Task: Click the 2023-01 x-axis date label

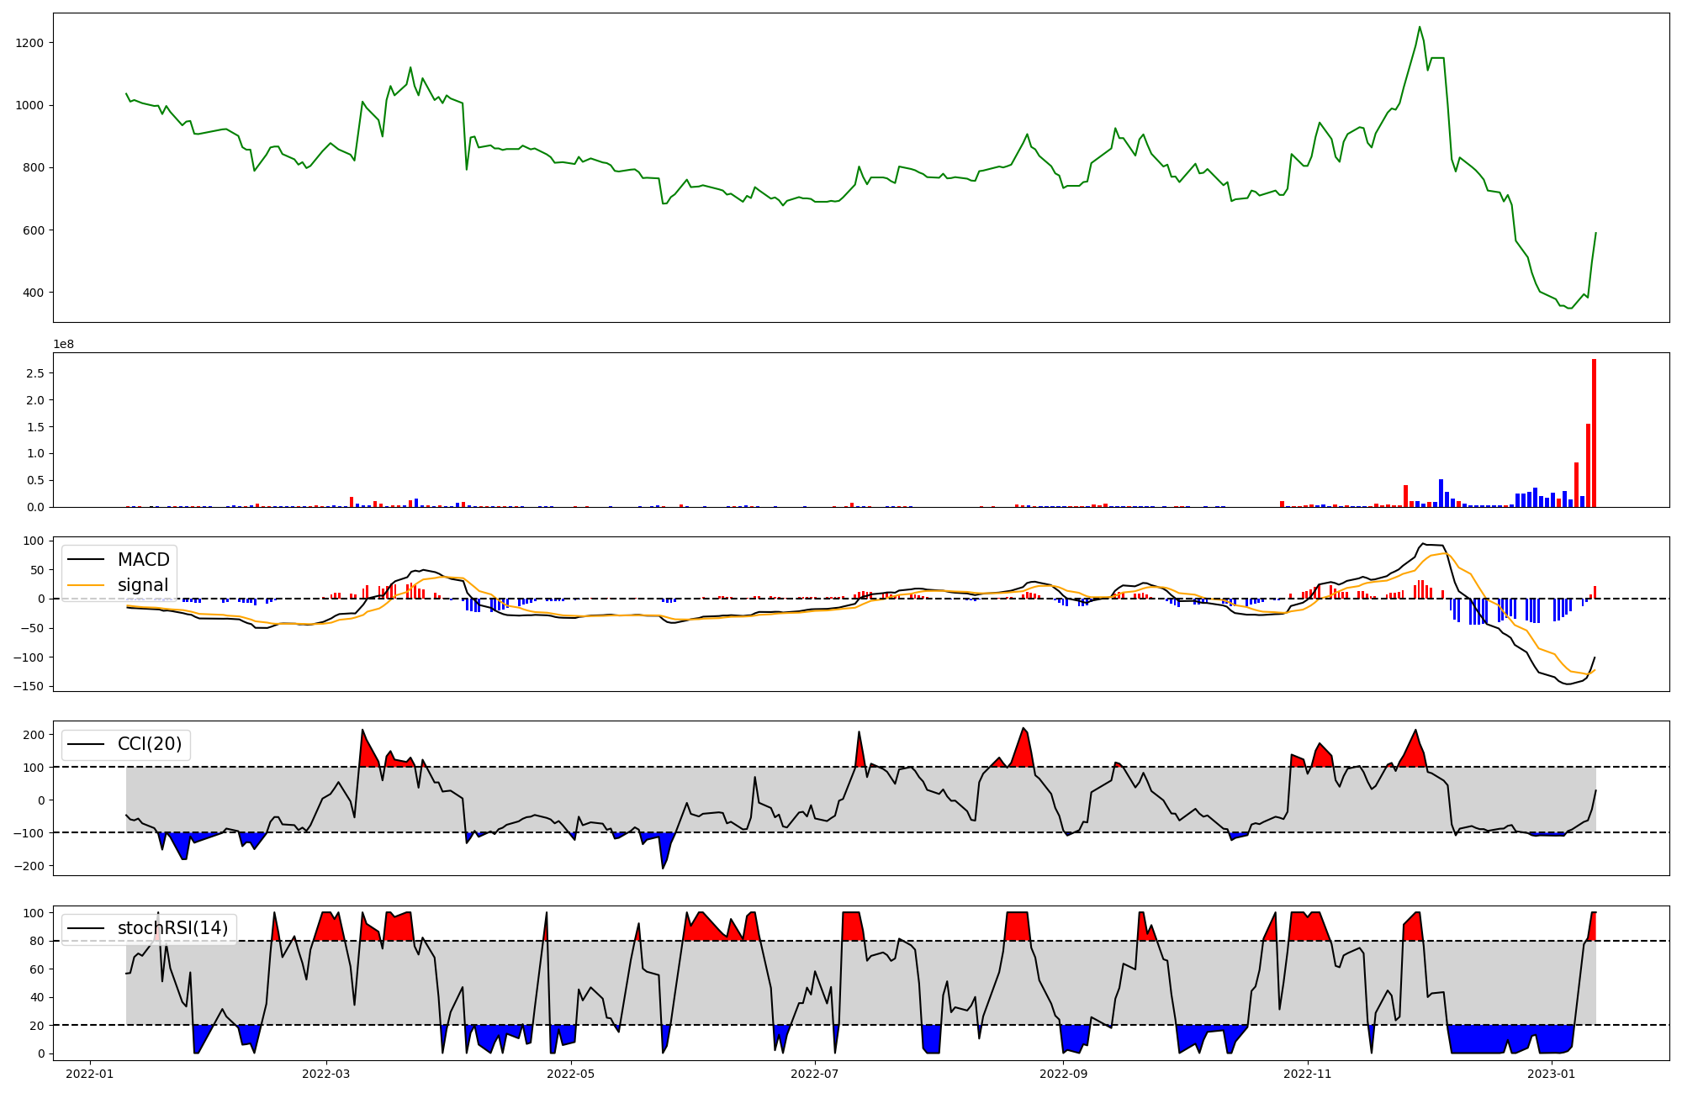Action: [x=1552, y=1073]
